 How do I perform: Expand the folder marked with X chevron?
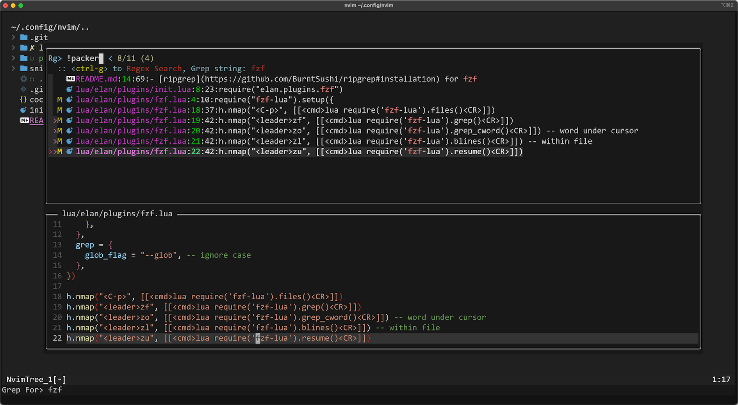click(x=13, y=48)
